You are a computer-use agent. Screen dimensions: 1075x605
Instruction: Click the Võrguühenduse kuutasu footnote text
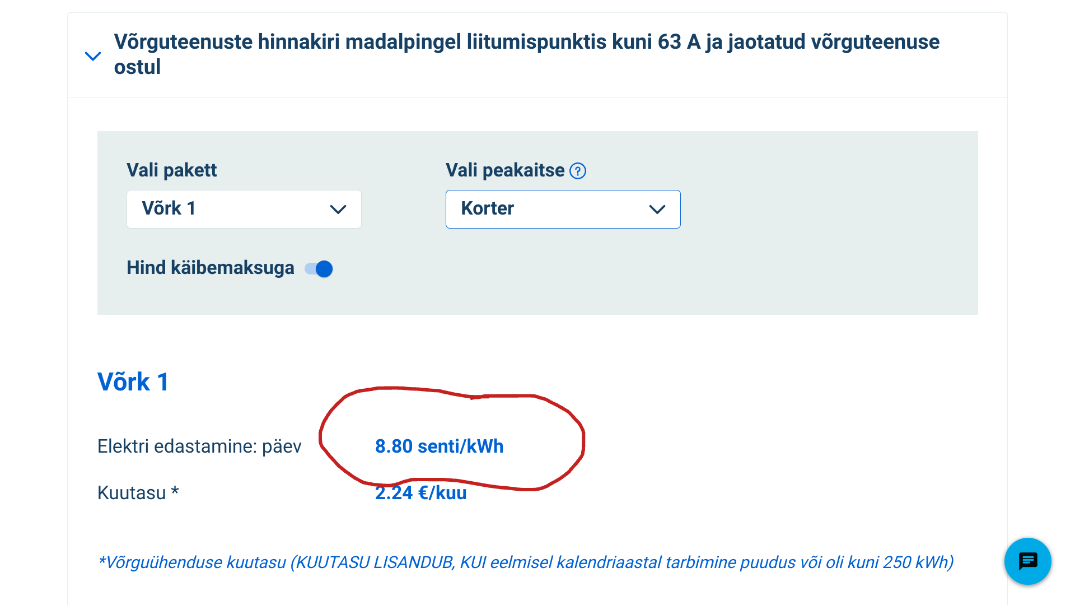click(x=525, y=562)
